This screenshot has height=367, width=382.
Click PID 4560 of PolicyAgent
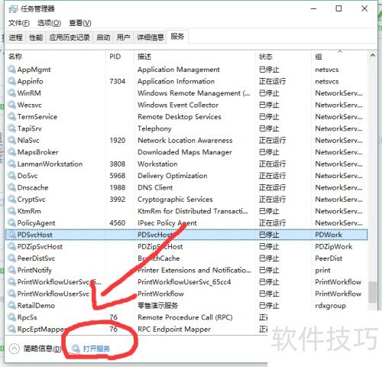click(118, 223)
